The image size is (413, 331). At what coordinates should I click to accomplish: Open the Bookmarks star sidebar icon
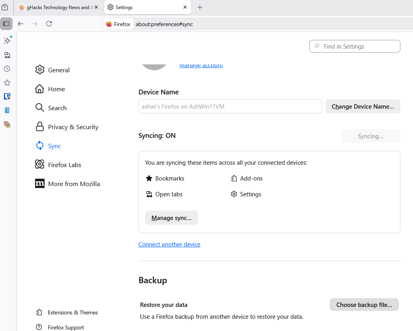(7, 83)
